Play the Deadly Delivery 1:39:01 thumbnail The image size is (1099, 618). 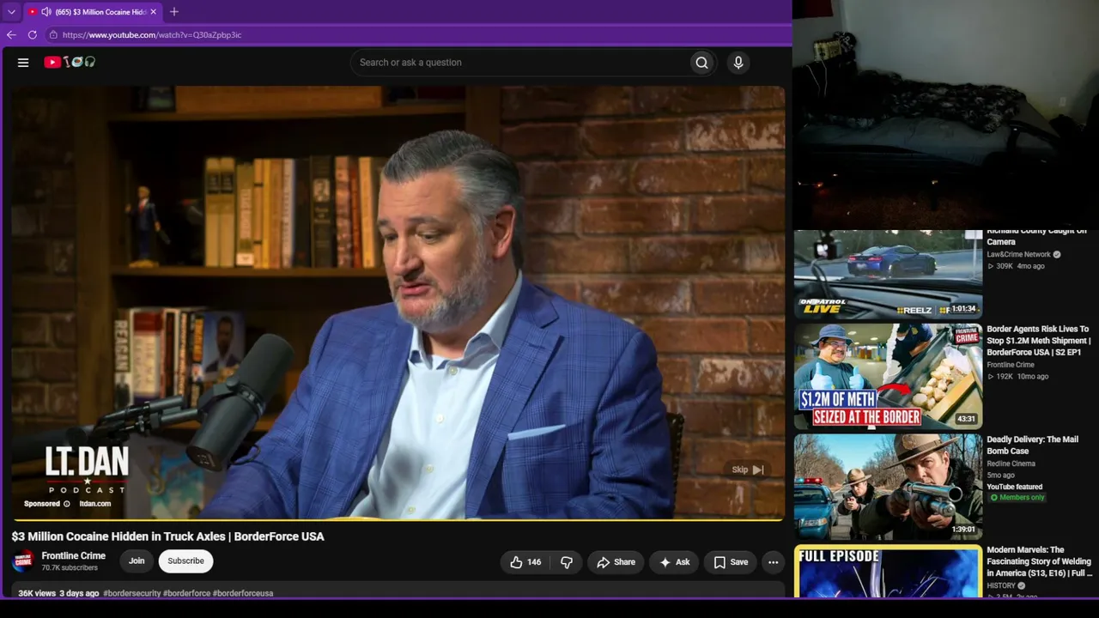coord(888,487)
